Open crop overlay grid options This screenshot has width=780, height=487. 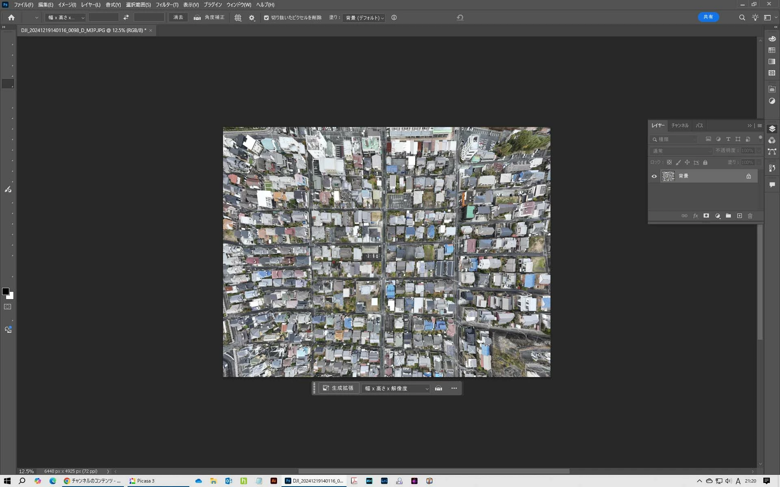[x=238, y=18]
